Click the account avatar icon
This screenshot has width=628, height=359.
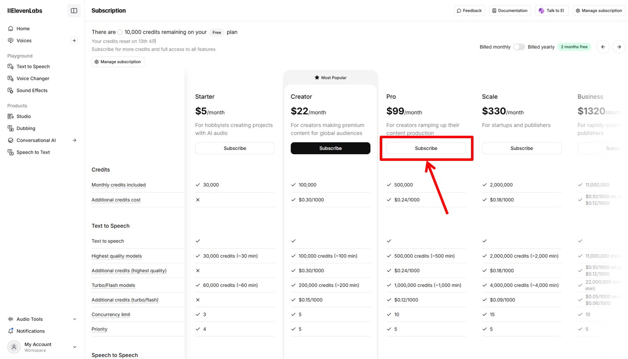tap(14, 347)
